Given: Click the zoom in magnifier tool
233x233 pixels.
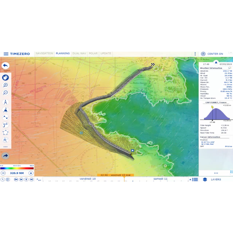Looking at the screenshot, I should click(5, 85).
